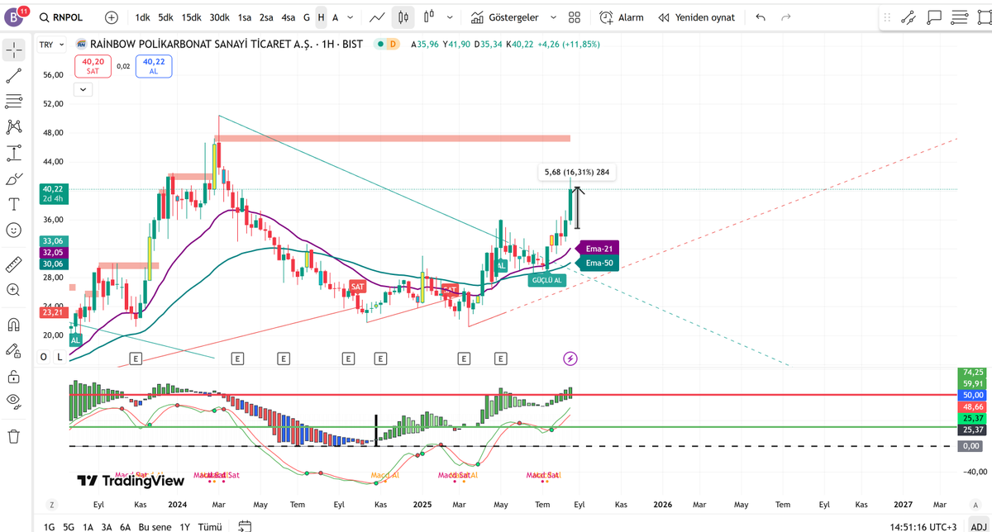Activate the ruler measure tool
Image resolution: width=992 pixels, height=532 pixels.
click(x=14, y=264)
